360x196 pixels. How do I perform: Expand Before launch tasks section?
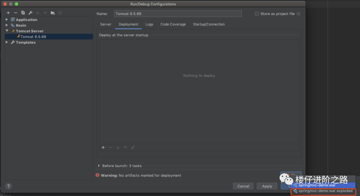(x=99, y=165)
